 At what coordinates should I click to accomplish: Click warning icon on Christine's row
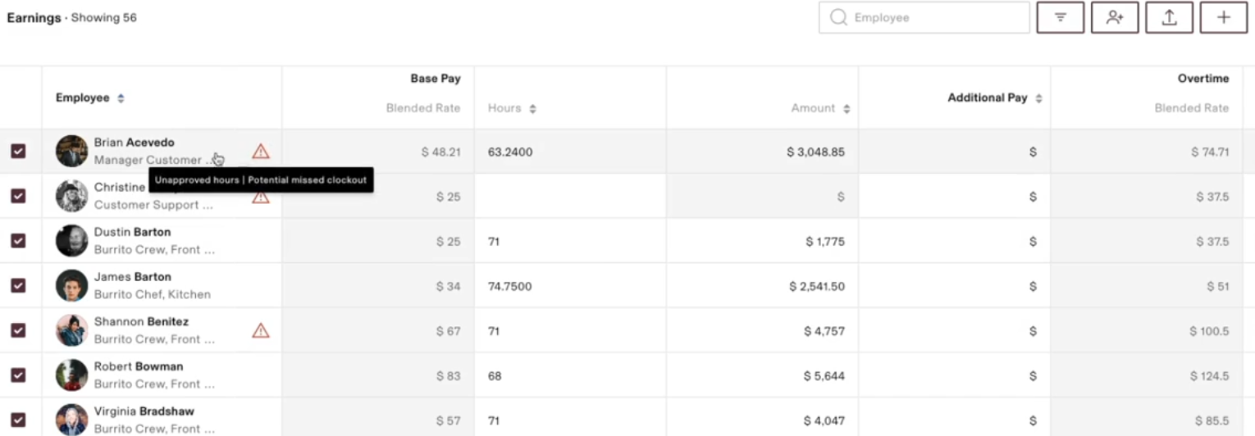coord(261,198)
